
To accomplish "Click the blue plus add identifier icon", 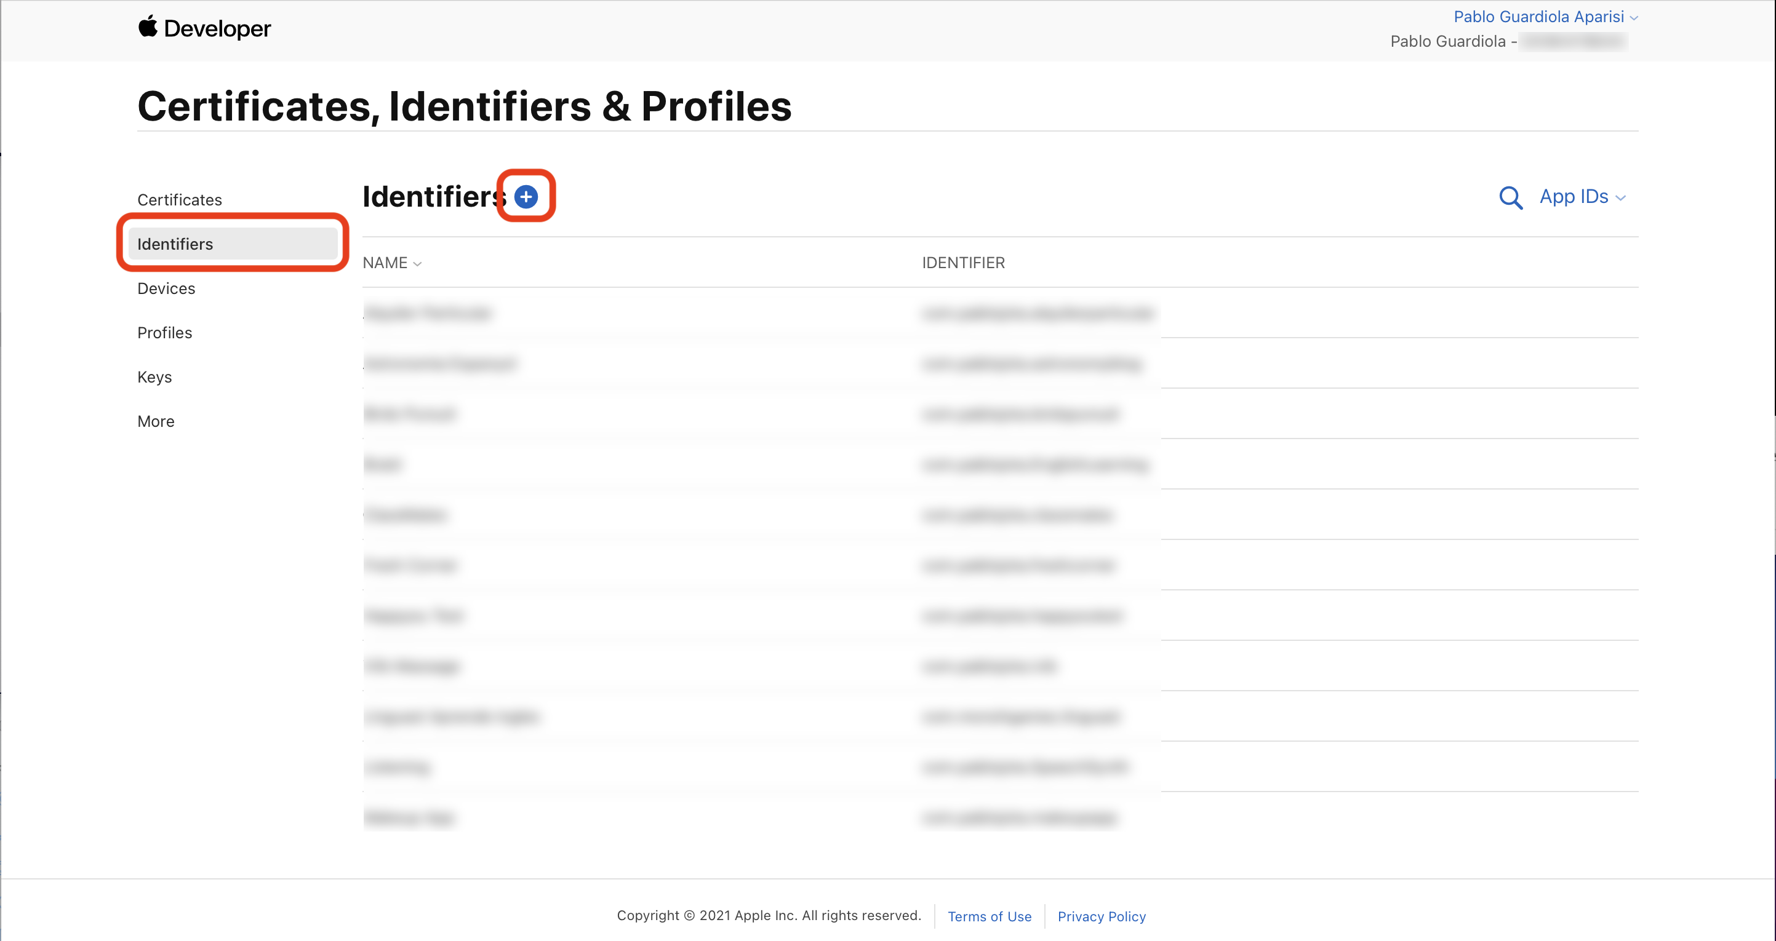I will (526, 197).
